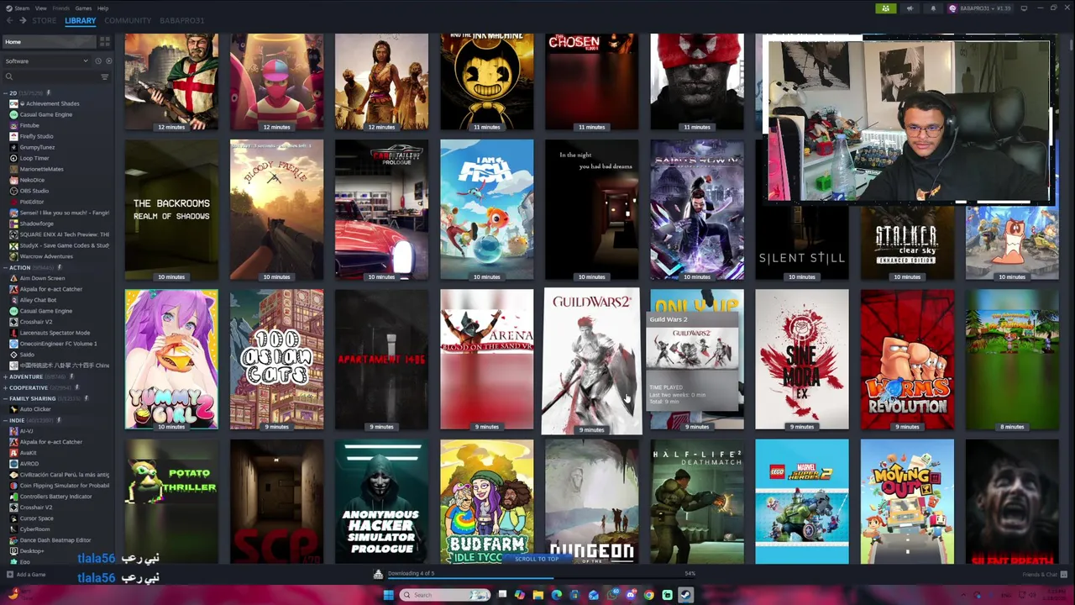Open the View menu
The image size is (1075, 605).
click(x=40, y=8)
